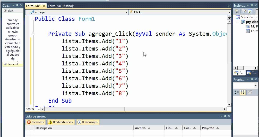This screenshot has height=137, width=259.
Task: Open the Properties object dropdown
Action: coord(256,86)
